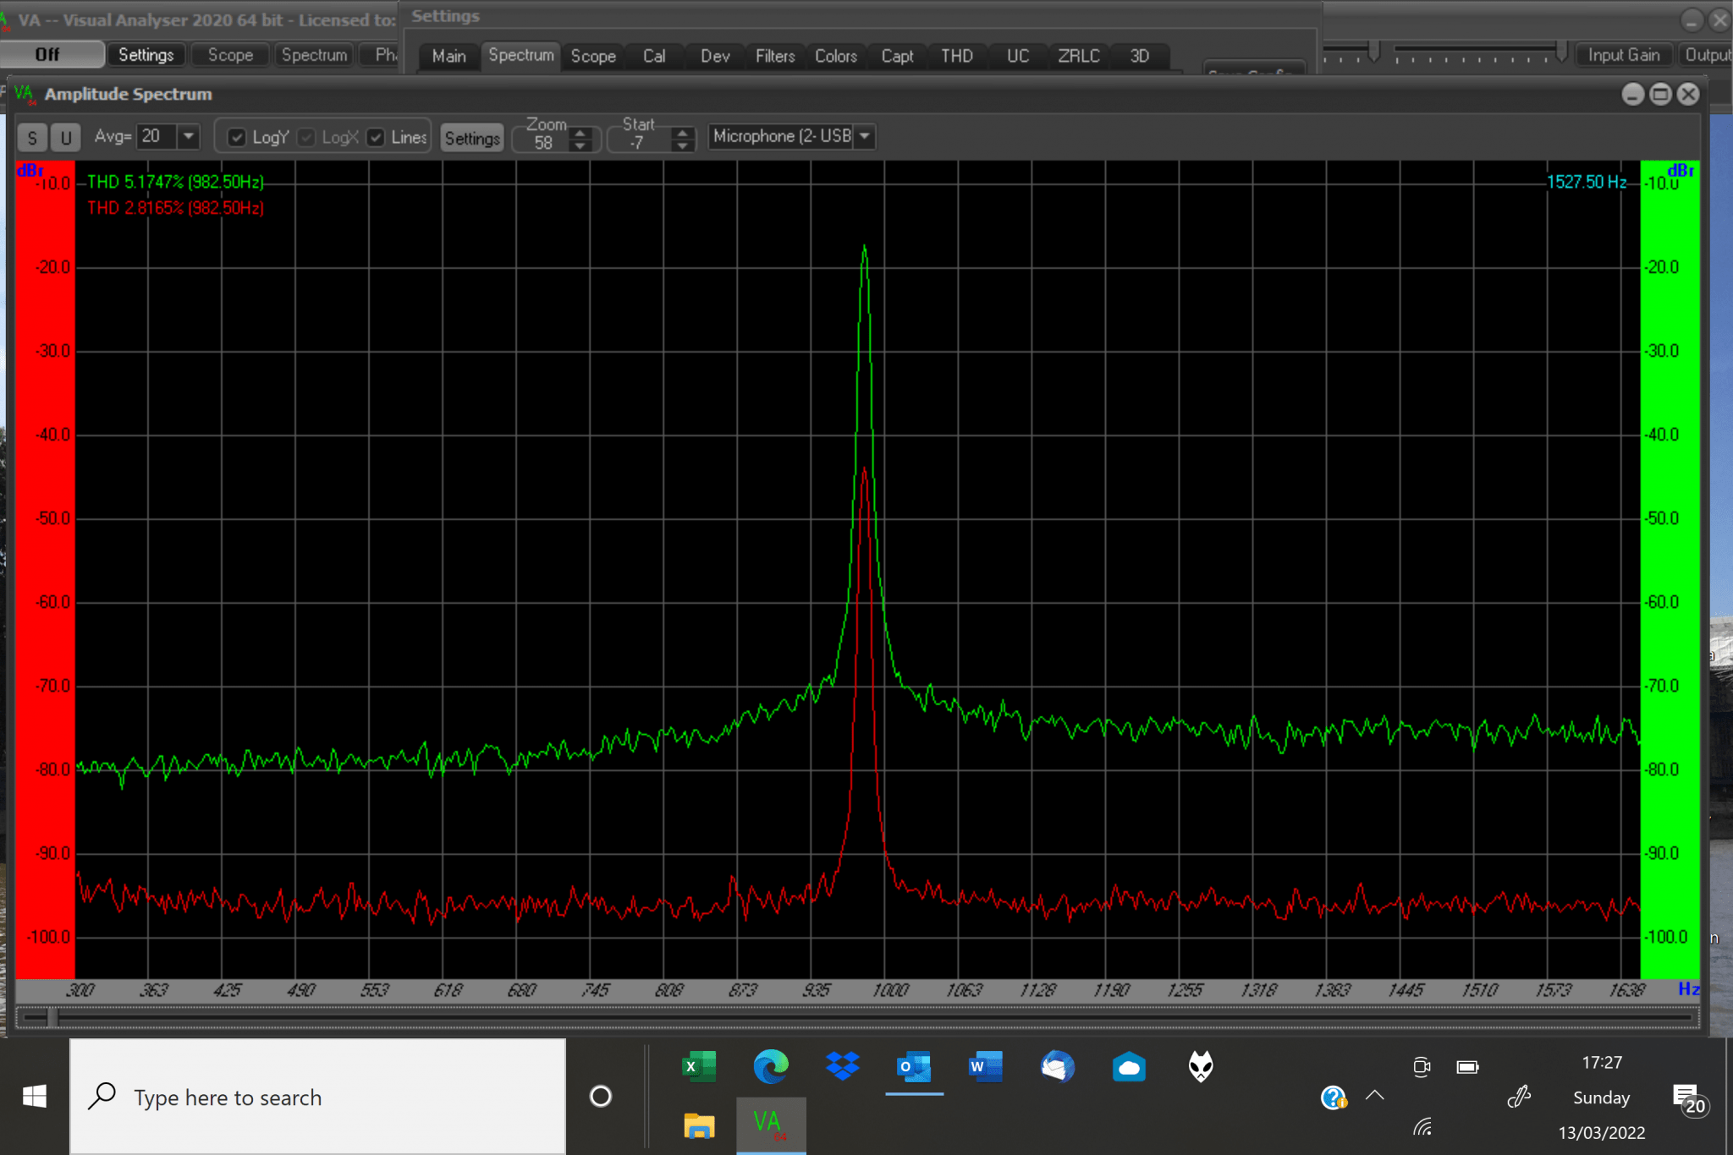This screenshot has height=1155, width=1733.
Task: Open Thunderbird mail icon in taskbar
Action: click(x=1058, y=1067)
